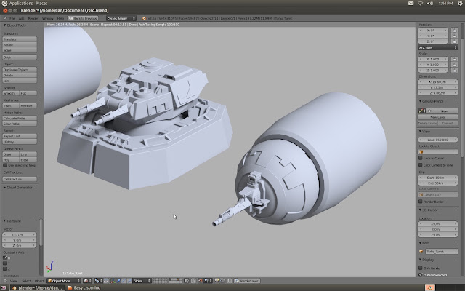
Task: Toggle lock on Scale Z
Action: [x=454, y=71]
